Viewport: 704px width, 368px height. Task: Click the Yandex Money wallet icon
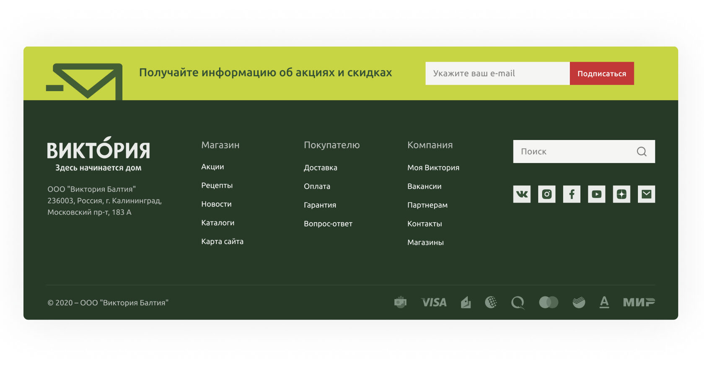pos(466,302)
